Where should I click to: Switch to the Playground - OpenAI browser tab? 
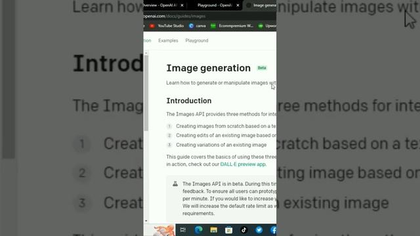click(x=215, y=5)
